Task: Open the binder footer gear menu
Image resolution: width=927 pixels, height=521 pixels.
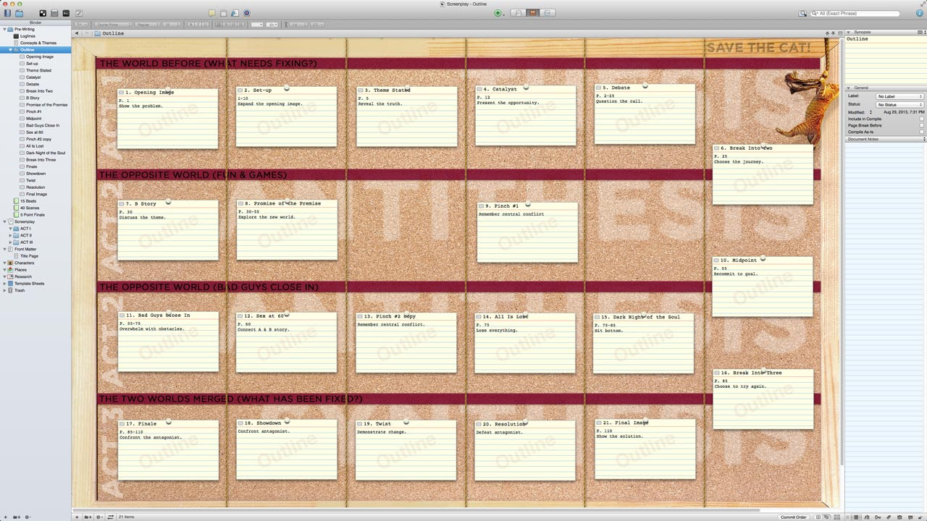Action: (28, 517)
